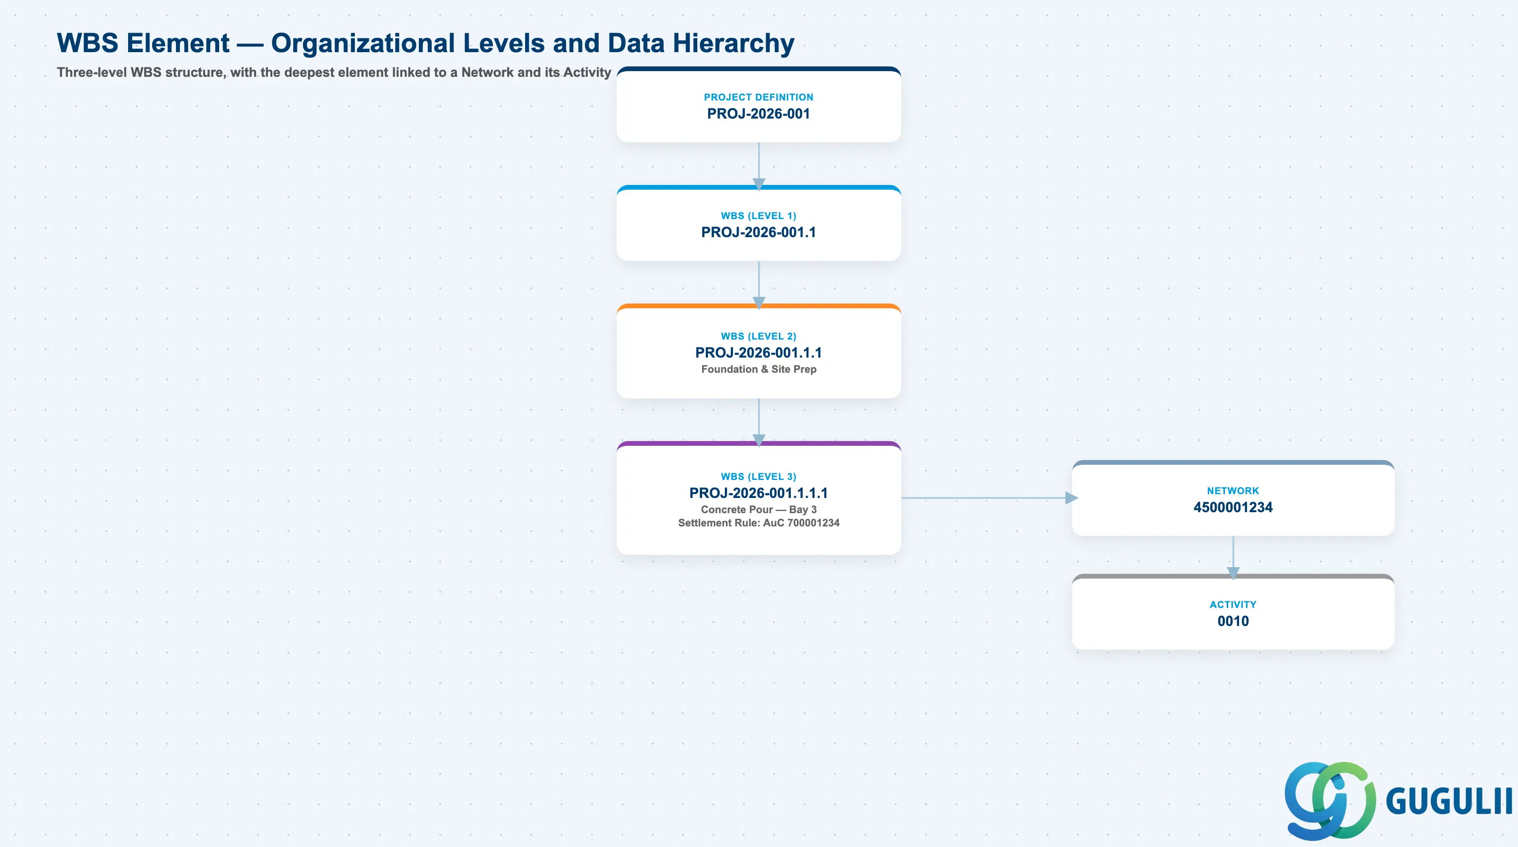This screenshot has width=1518, height=847.
Task: Click the 'PROJ-2026-001.1.1' identifier text
Action: tap(759, 352)
